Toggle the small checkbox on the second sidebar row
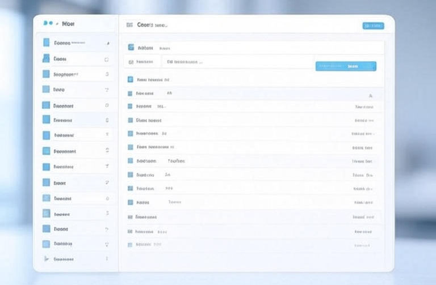The image size is (436, 285). tap(106, 59)
